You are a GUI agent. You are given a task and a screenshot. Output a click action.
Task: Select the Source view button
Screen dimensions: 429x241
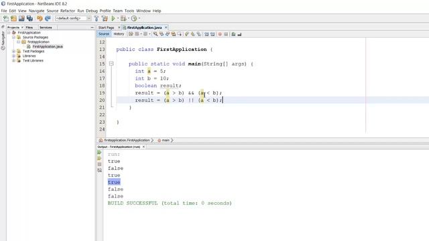[104, 34]
